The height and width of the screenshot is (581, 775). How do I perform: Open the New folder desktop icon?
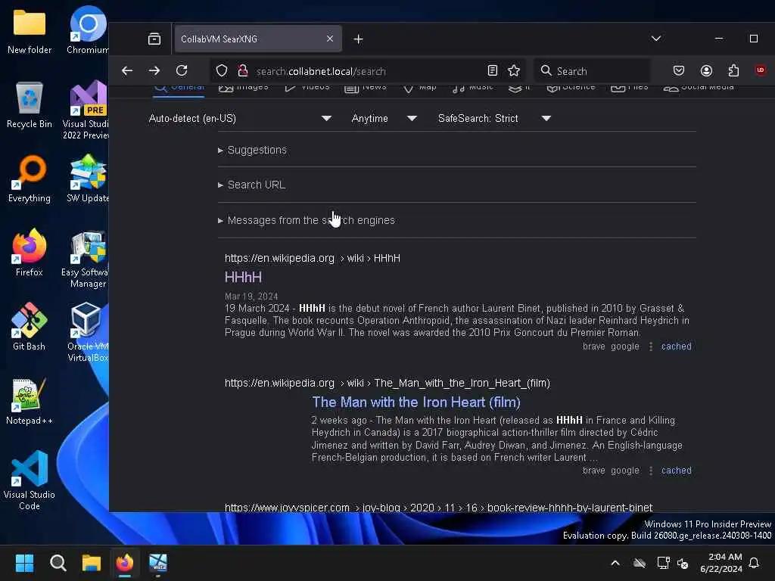pyautogui.click(x=30, y=30)
